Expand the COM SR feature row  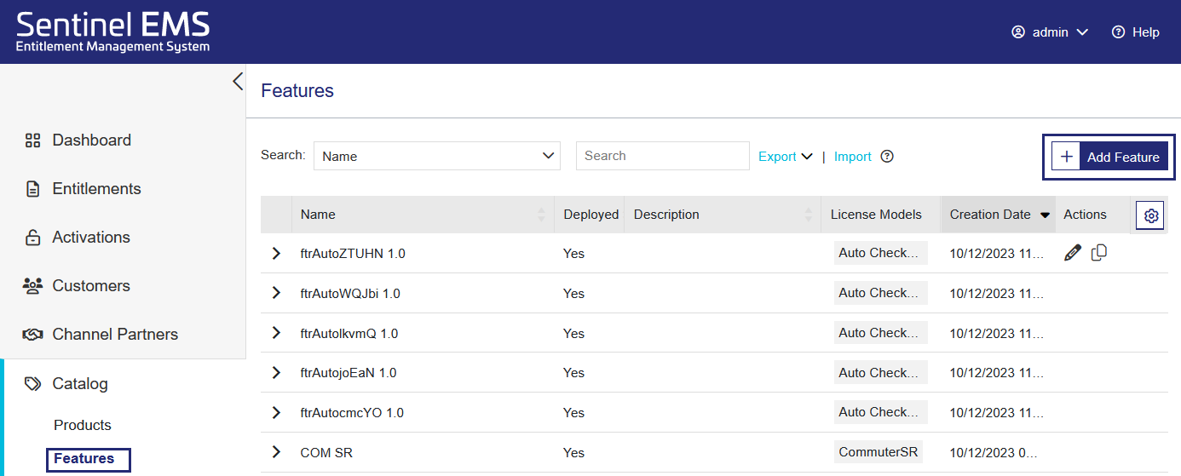[276, 453]
